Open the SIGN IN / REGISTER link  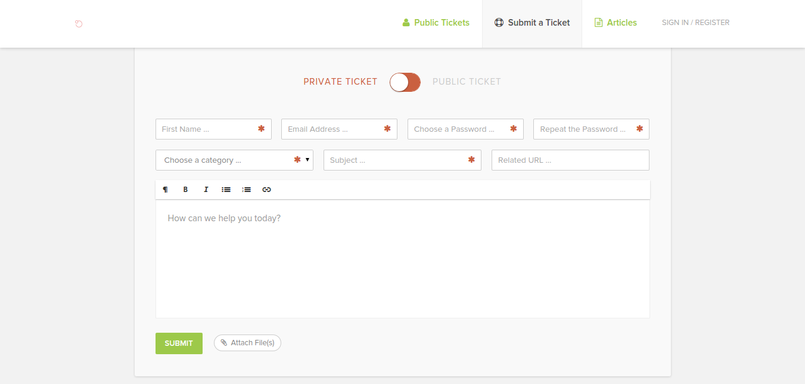[x=695, y=23]
